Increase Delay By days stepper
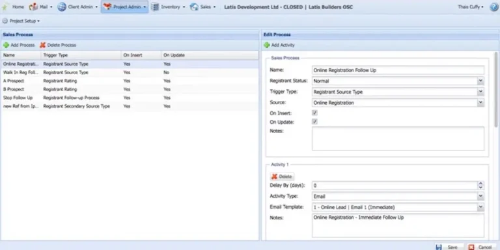500x250 pixels. 480,184
